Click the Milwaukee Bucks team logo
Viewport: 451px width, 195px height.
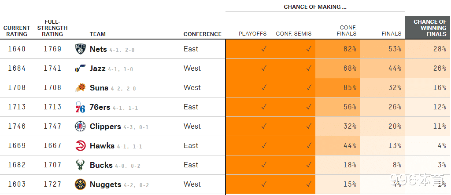click(80, 165)
